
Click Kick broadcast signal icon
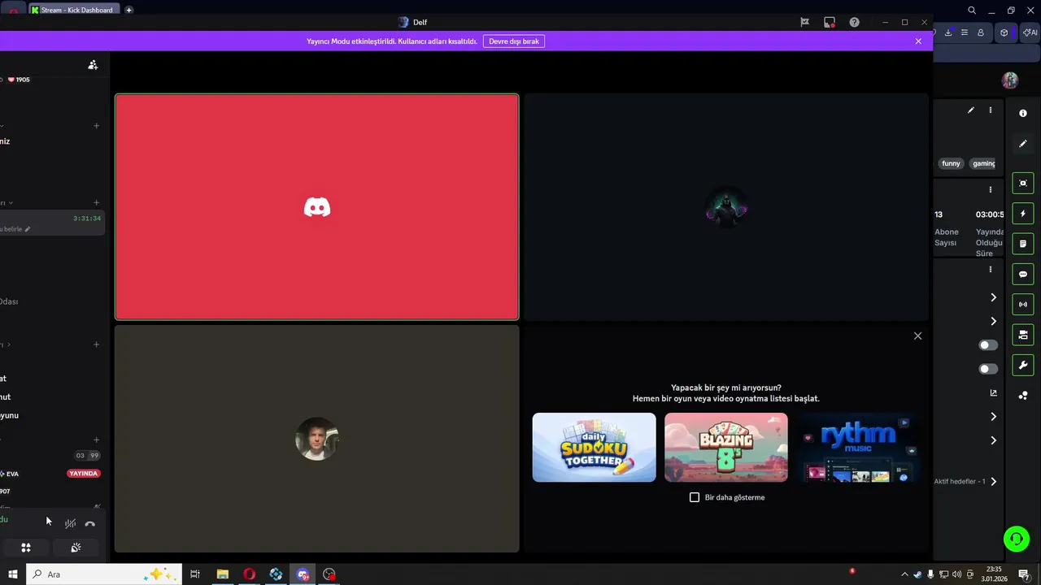(x=1023, y=305)
